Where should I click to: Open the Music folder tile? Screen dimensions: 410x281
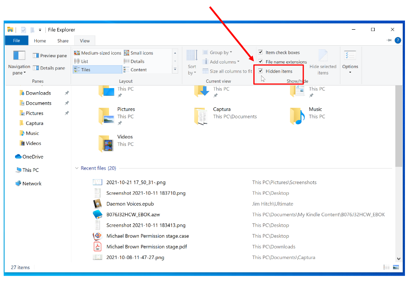(307, 116)
